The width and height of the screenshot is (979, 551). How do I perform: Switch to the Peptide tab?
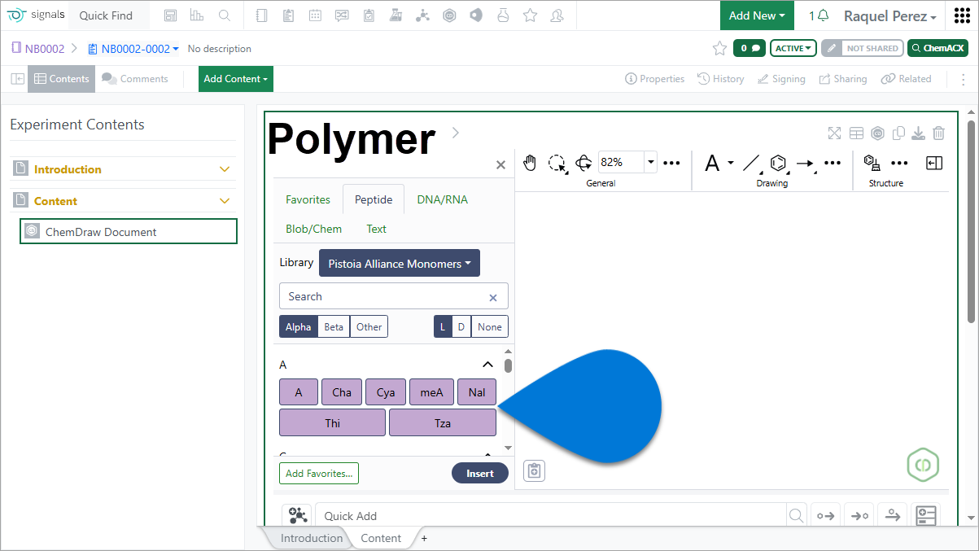tap(374, 199)
